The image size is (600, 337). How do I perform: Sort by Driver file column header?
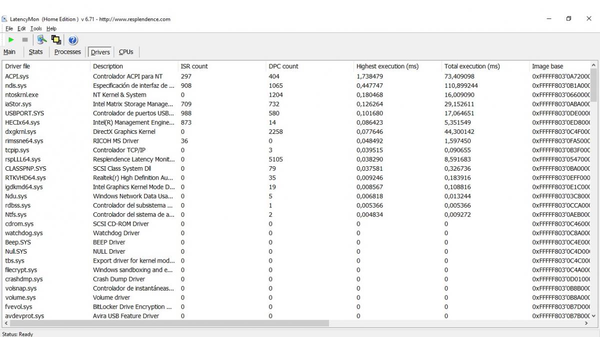(x=46, y=66)
